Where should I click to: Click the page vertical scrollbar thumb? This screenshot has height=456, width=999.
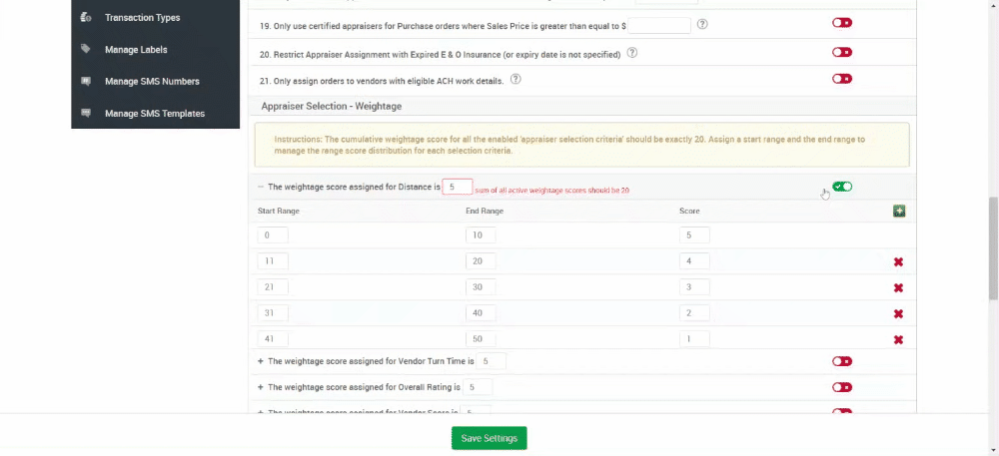click(993, 248)
